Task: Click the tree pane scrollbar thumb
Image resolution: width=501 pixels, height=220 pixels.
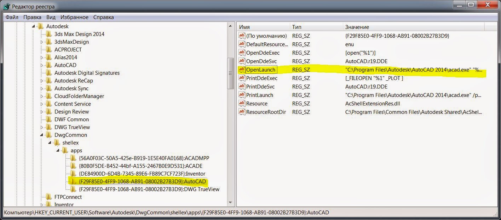Action: 230,73
